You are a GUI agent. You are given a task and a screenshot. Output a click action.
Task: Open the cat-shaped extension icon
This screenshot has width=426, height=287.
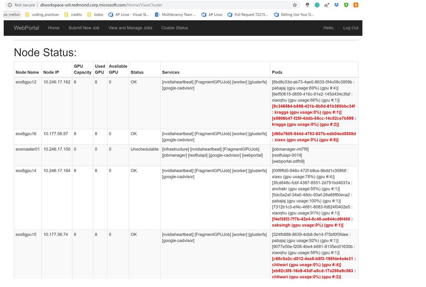(x=327, y=5)
